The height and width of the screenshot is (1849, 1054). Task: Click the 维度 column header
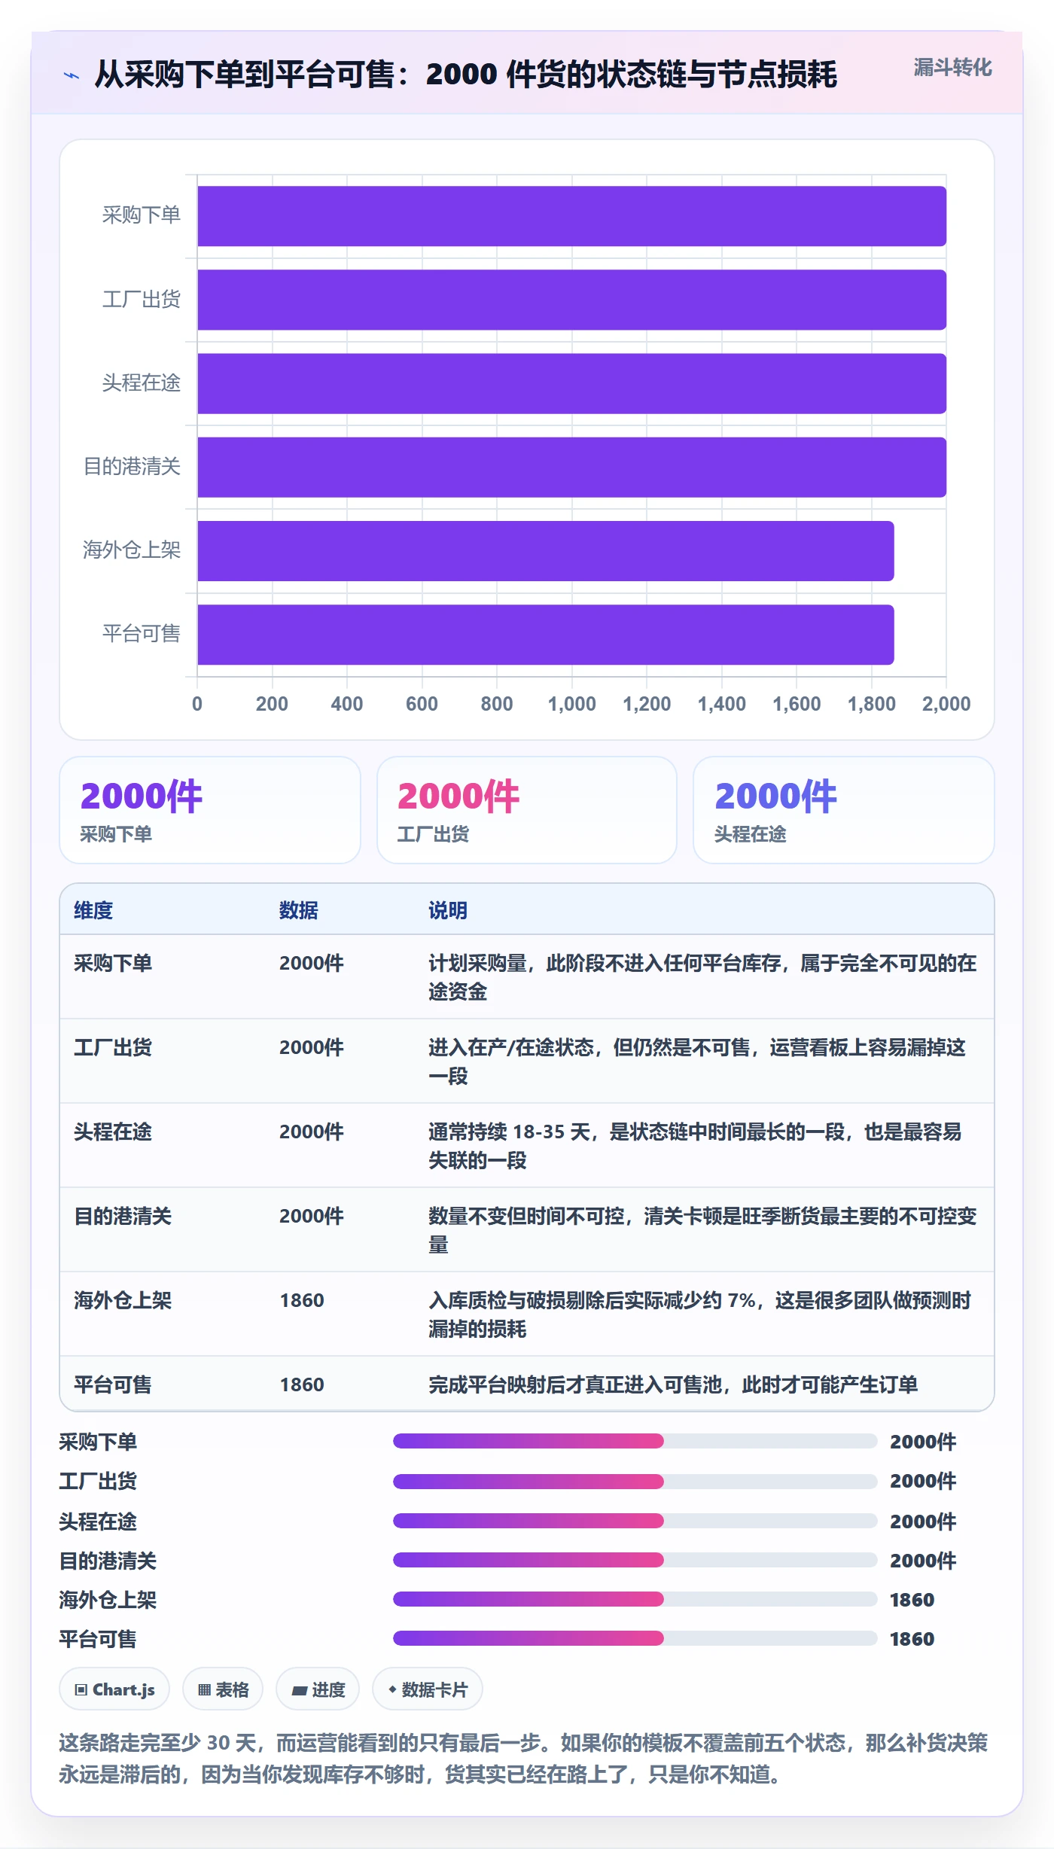(x=93, y=910)
